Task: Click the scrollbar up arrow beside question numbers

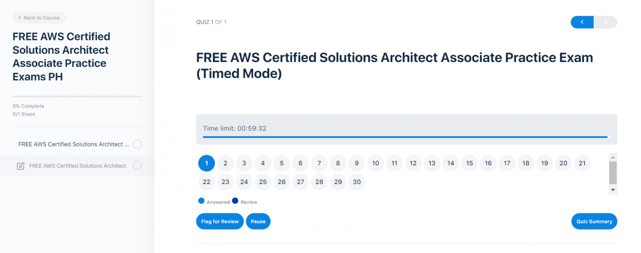Action: 613,157
